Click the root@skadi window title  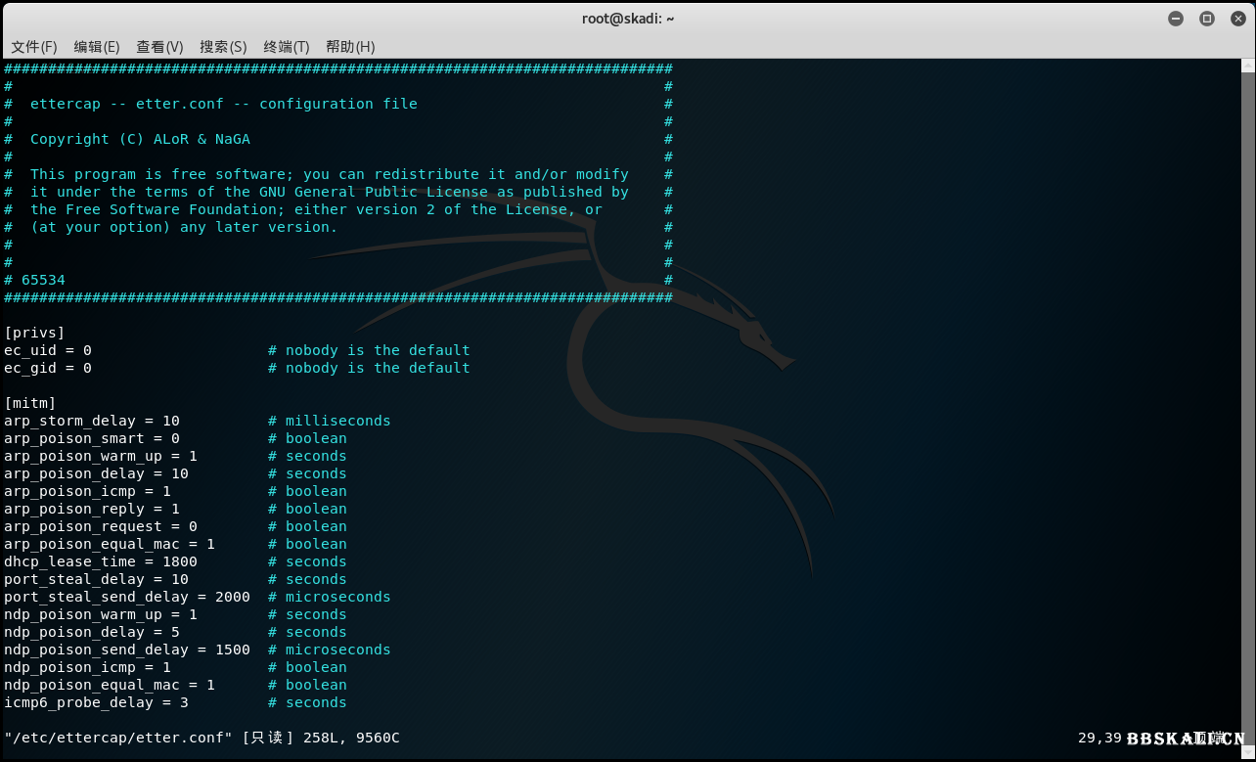coord(627,19)
